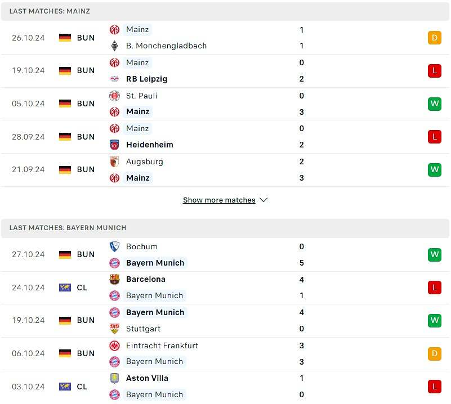Screen dimensions: 451x404
Task: Click the St. Pauli club crest
Action: (115, 96)
